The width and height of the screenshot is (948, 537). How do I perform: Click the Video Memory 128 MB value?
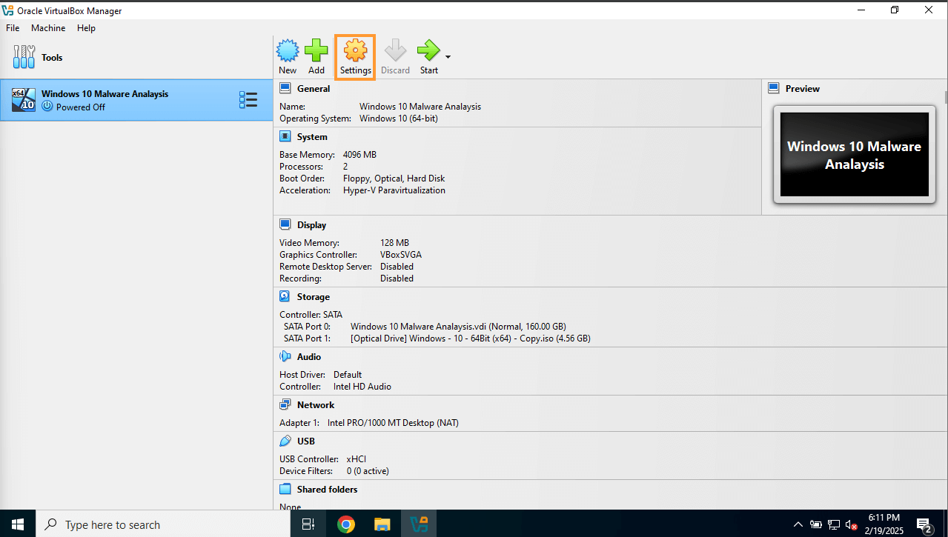394,243
